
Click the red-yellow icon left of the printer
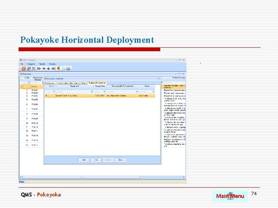point(59,69)
